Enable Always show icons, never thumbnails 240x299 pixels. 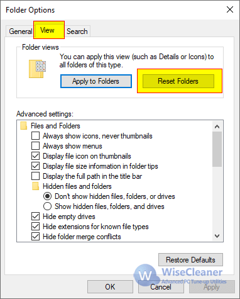pyautogui.click(x=36, y=136)
